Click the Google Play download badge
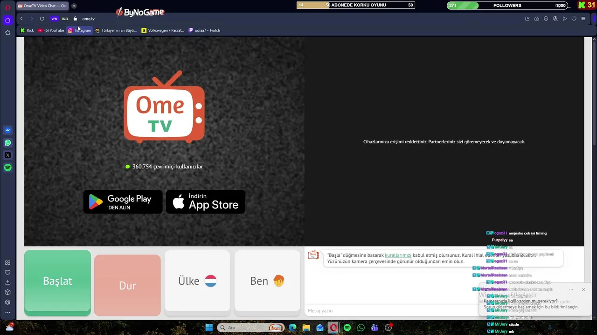This screenshot has height=335, width=597. click(x=123, y=202)
